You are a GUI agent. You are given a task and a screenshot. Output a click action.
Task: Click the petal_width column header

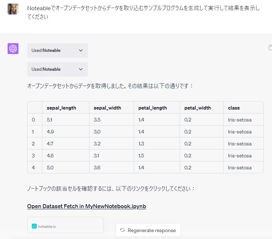tap(202, 108)
